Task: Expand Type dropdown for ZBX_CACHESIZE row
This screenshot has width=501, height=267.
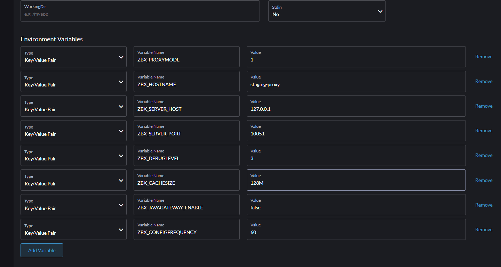Action: (73, 180)
